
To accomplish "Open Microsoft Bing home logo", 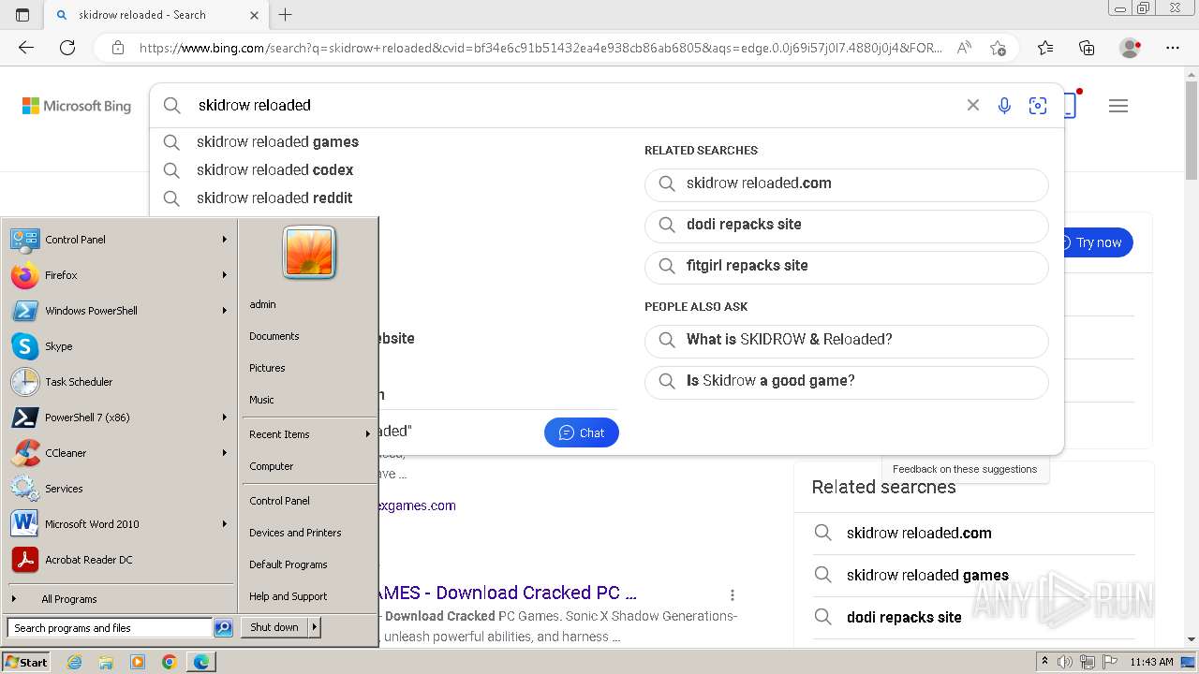I will click(x=77, y=106).
